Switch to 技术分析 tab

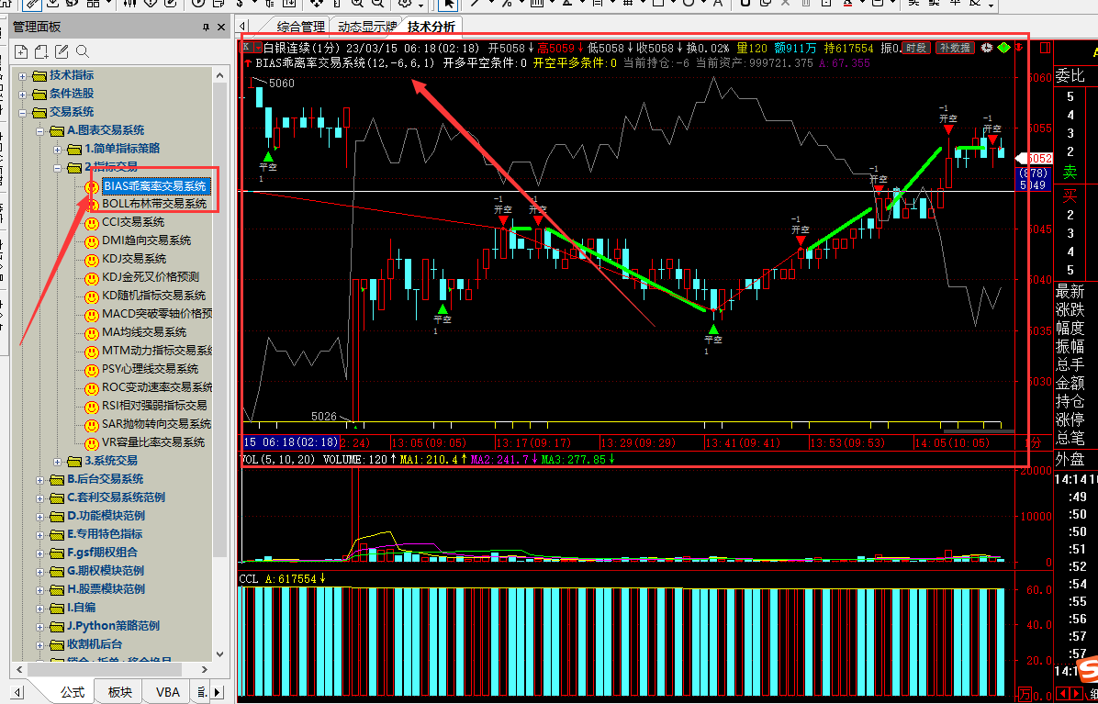point(431,28)
